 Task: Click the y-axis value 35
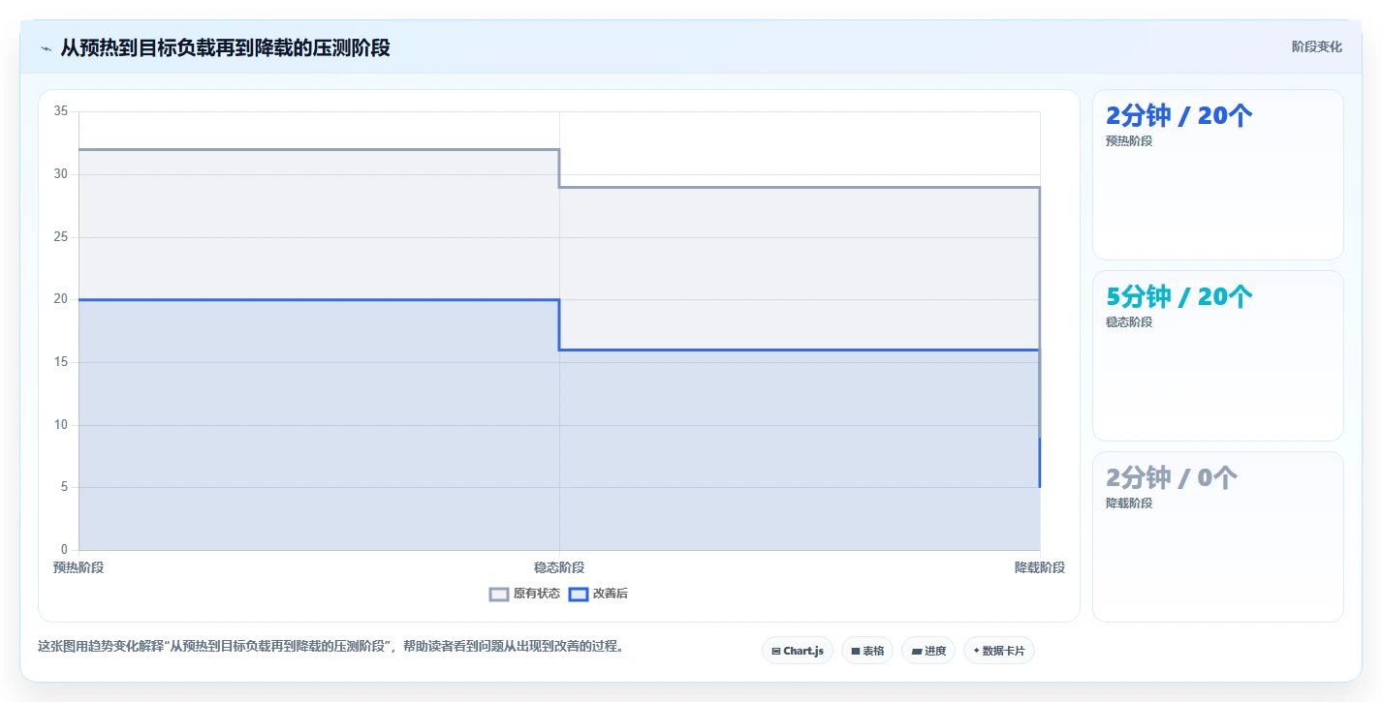click(x=61, y=111)
